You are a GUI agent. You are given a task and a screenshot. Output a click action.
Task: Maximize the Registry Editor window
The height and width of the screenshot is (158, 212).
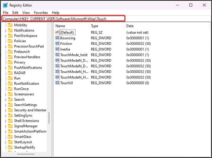[x=191, y=5]
